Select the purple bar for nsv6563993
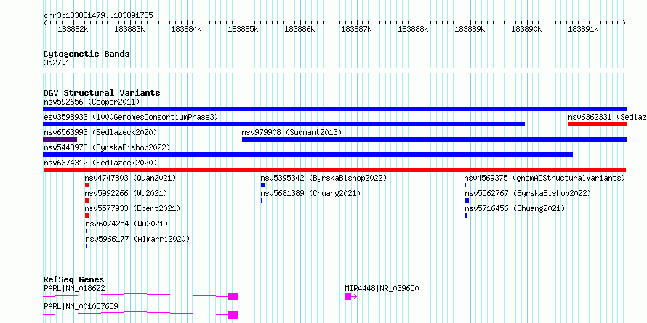The height and width of the screenshot is (323, 647). click(x=60, y=139)
